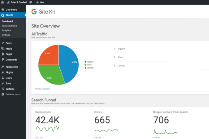Click the orange referral legend dot
Screen dimensions: 209x139
coord(86,68)
